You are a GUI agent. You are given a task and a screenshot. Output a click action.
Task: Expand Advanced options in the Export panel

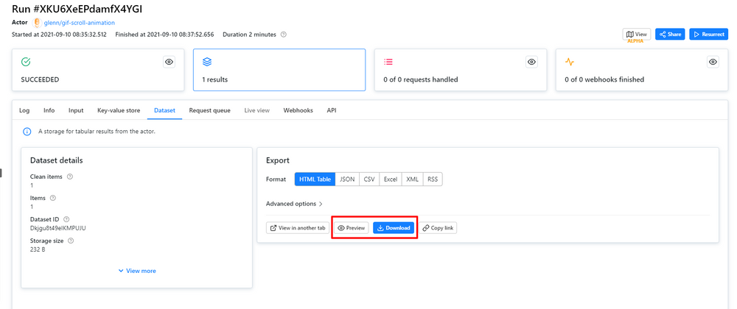point(294,204)
